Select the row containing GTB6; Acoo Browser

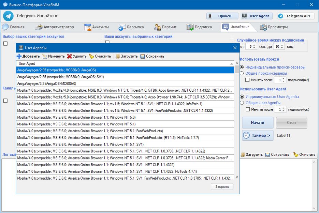[x=125, y=90]
